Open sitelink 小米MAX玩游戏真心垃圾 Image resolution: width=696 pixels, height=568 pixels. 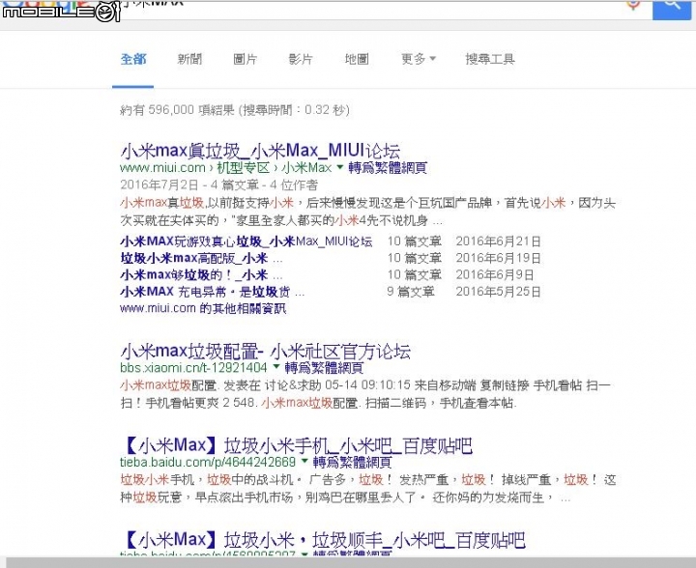point(246,241)
